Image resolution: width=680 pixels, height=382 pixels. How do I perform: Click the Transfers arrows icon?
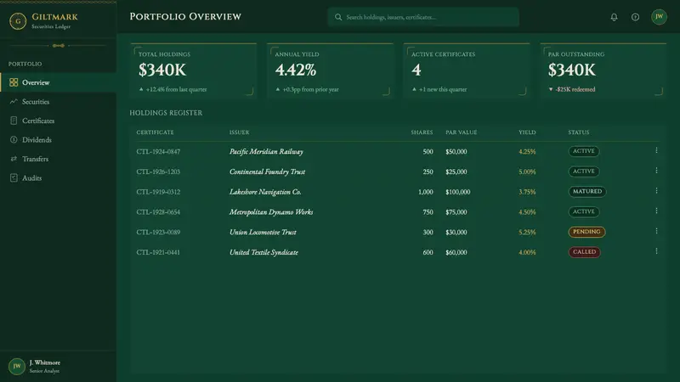click(x=14, y=159)
